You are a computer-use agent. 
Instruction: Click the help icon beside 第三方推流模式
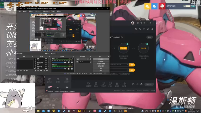point(122,37)
